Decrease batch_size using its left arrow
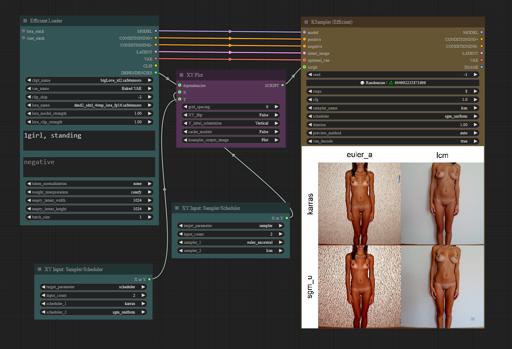 pos(29,217)
